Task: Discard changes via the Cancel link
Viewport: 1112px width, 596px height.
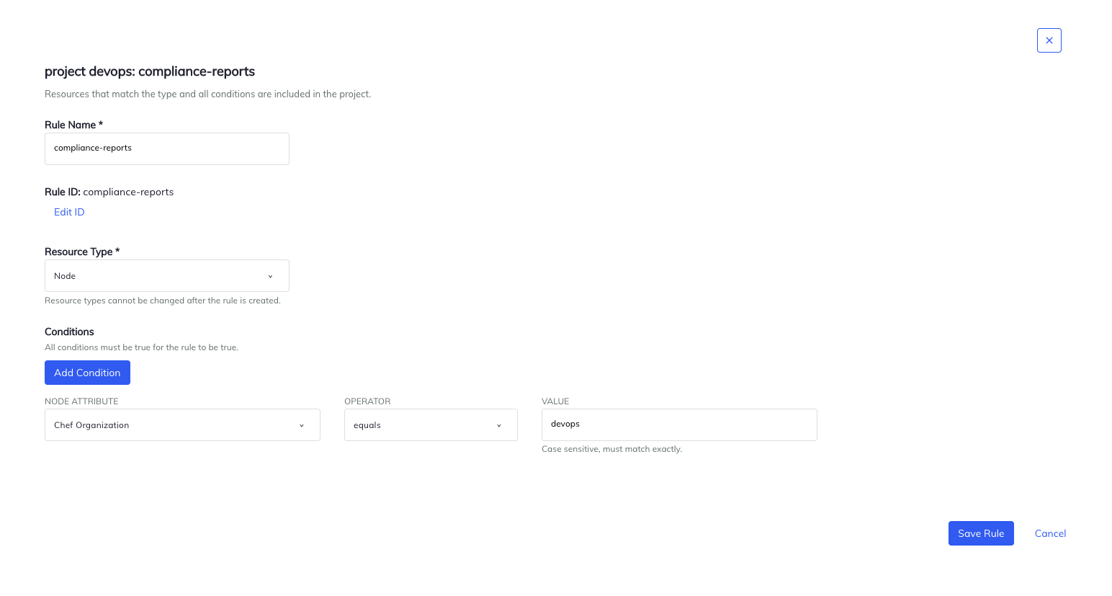Action: pyautogui.click(x=1050, y=533)
